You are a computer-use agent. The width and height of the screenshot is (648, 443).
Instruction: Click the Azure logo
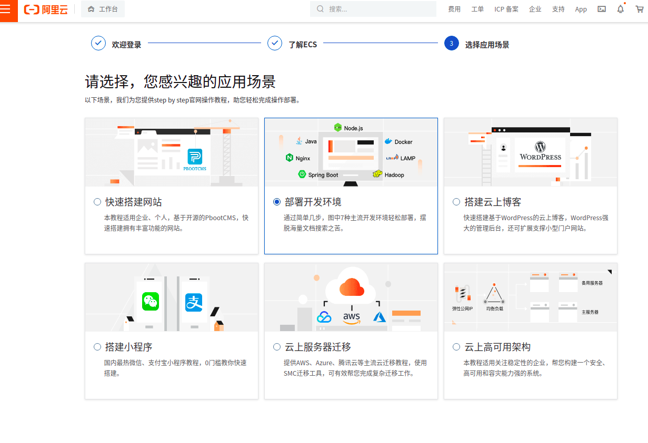click(x=380, y=317)
